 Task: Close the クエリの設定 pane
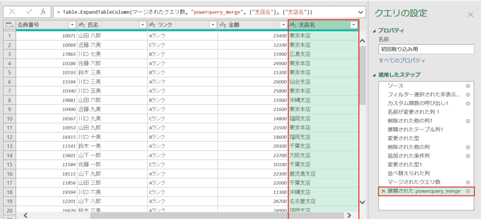point(471,15)
